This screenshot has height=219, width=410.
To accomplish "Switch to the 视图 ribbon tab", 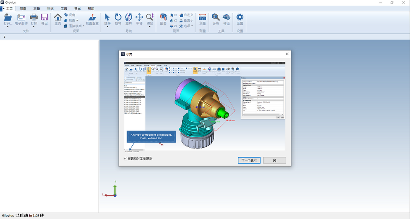I will [23, 9].
